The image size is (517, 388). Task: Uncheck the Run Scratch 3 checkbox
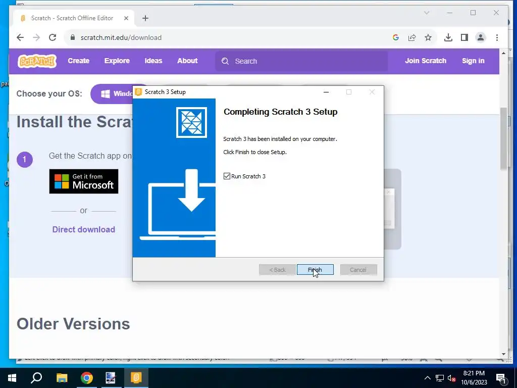227,176
